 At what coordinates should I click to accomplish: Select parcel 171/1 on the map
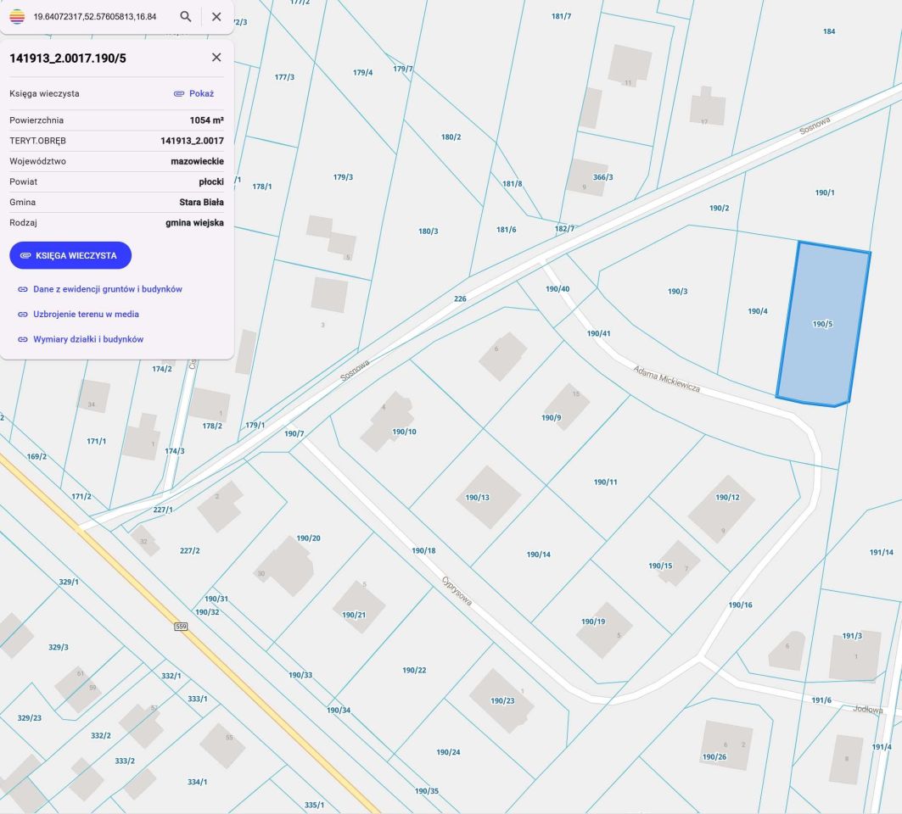pos(96,442)
